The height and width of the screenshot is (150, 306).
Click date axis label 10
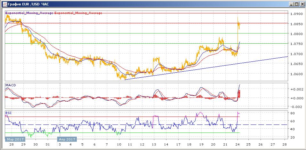(119, 145)
